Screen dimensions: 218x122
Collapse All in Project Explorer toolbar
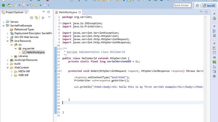tap(32, 18)
